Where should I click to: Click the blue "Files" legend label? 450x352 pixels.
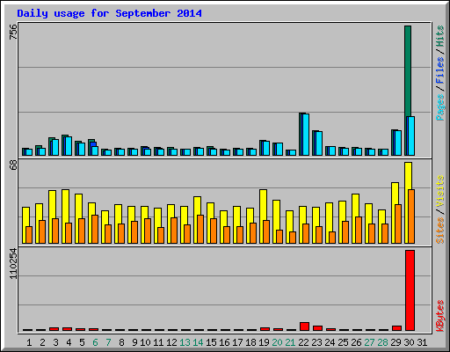pyautogui.click(x=440, y=70)
